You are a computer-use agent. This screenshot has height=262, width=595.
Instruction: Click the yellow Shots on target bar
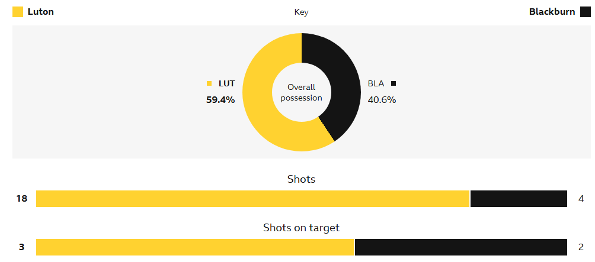pyautogui.click(x=195, y=247)
